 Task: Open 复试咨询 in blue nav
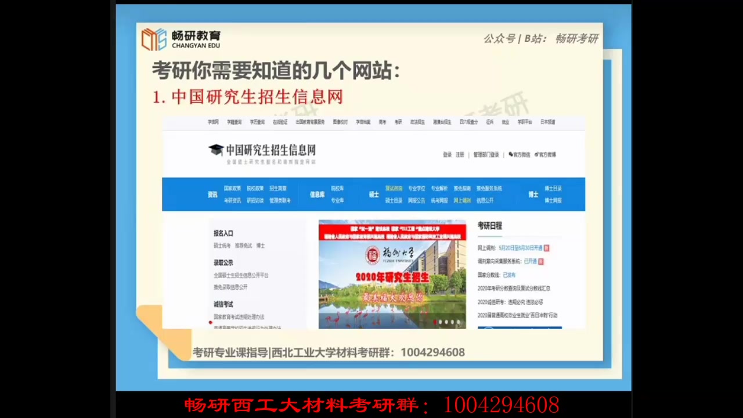[x=394, y=189]
